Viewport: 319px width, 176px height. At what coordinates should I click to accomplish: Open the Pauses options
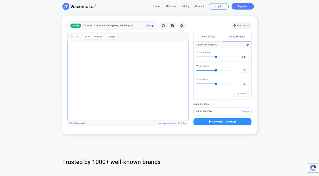(x=112, y=37)
